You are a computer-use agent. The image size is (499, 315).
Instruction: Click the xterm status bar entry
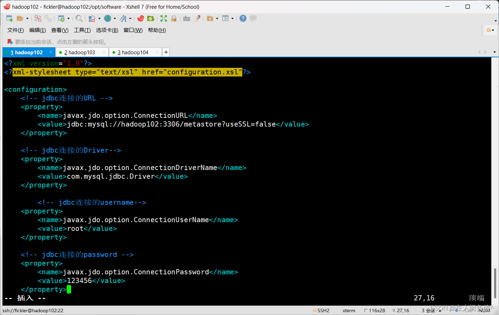(349, 310)
